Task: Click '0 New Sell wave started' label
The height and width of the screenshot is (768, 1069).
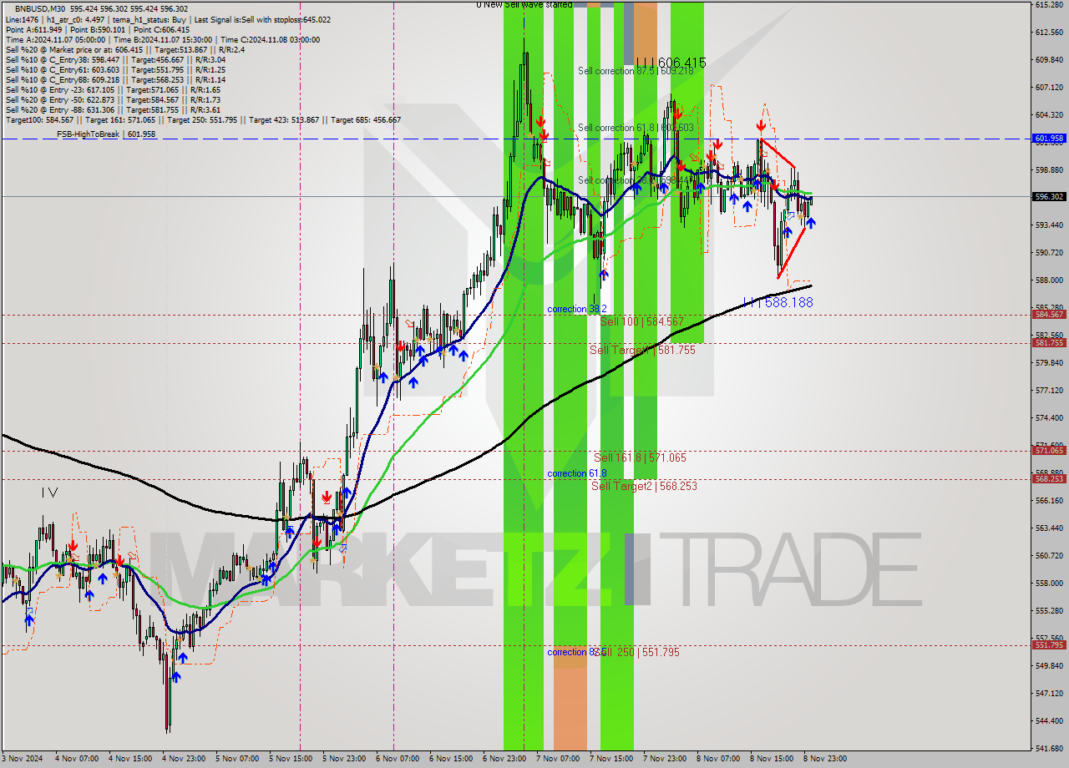Action: coord(524,5)
